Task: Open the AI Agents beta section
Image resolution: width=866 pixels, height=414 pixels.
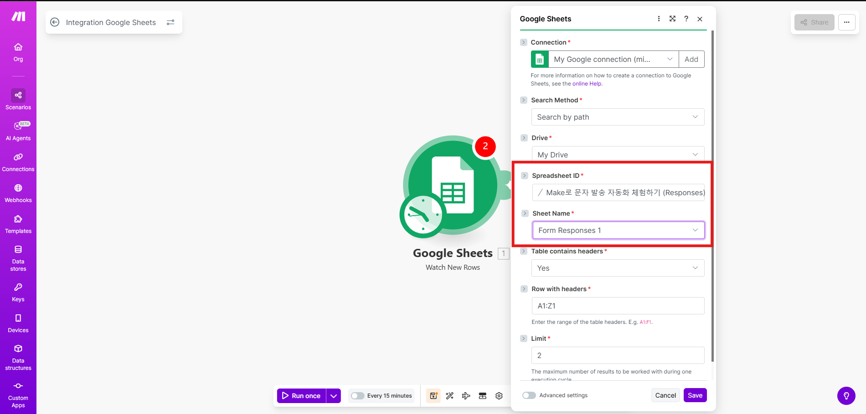Action: click(18, 131)
